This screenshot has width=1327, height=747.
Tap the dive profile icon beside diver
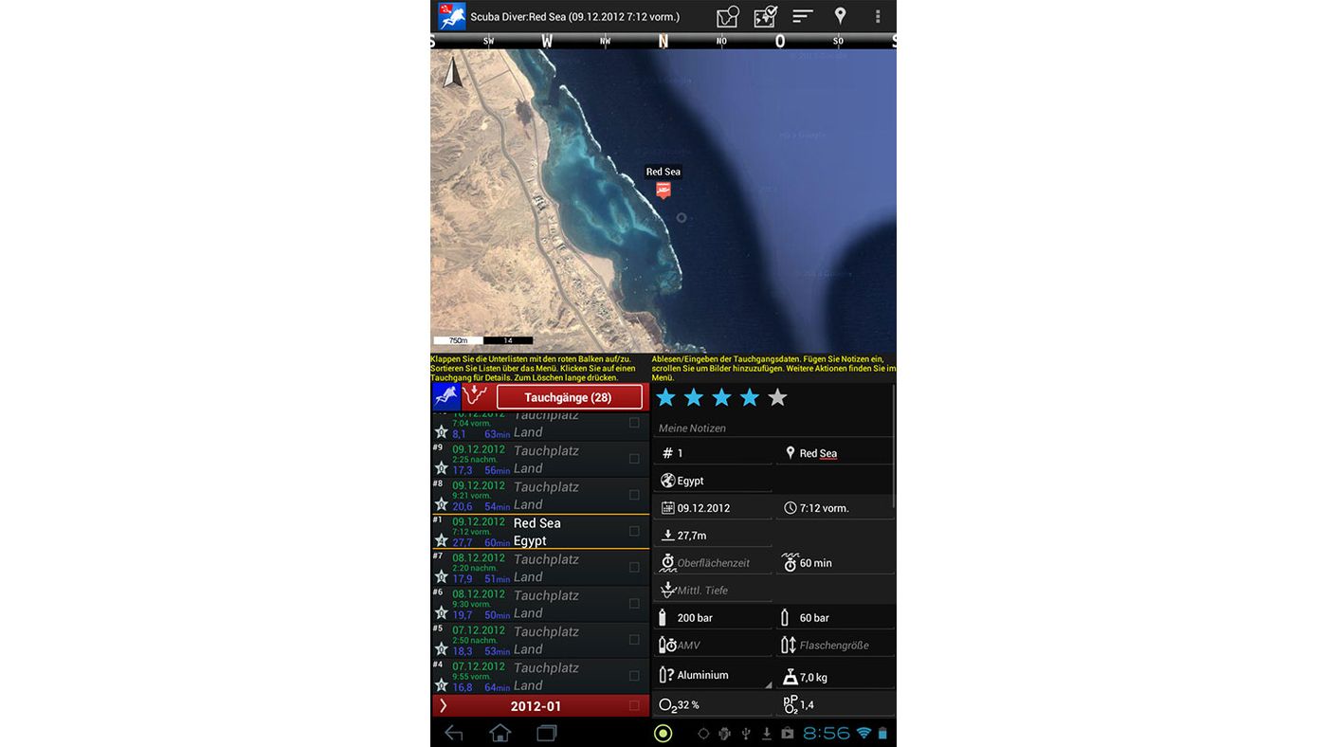tap(477, 396)
